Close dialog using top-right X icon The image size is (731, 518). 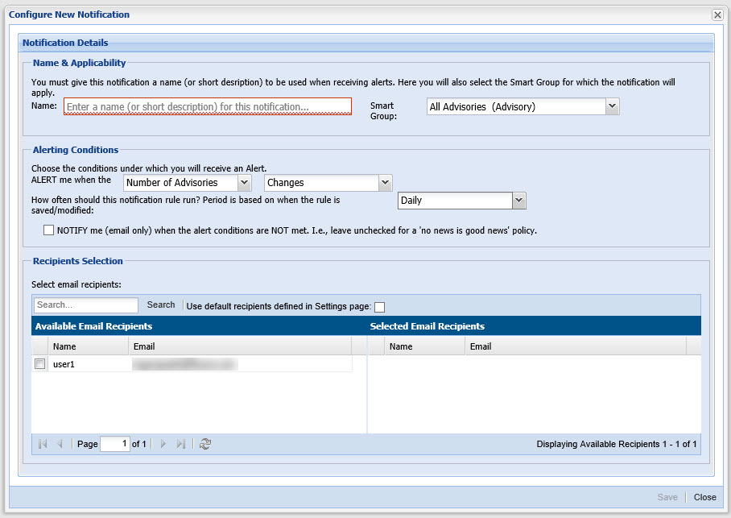click(x=717, y=15)
